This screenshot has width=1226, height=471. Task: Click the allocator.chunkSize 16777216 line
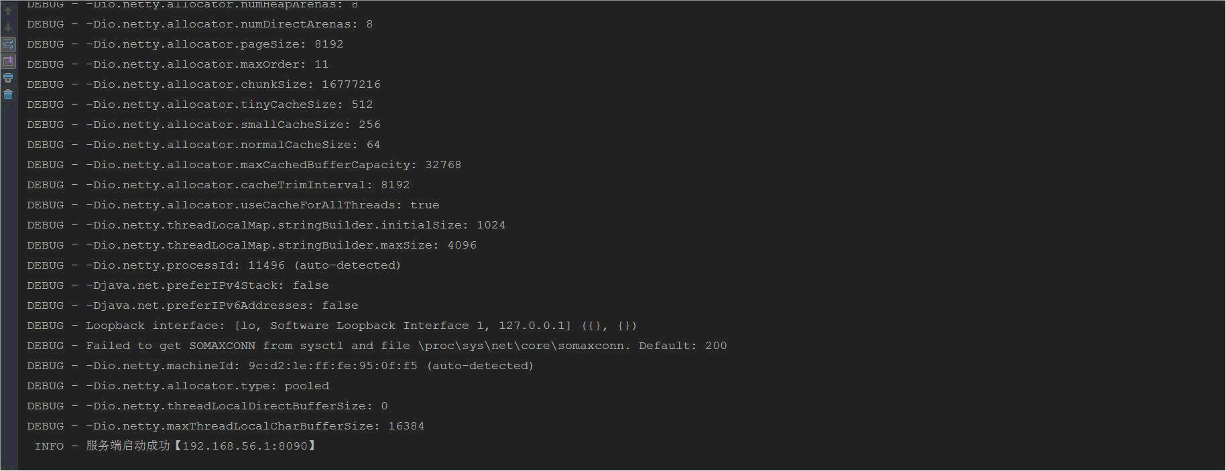coord(204,84)
